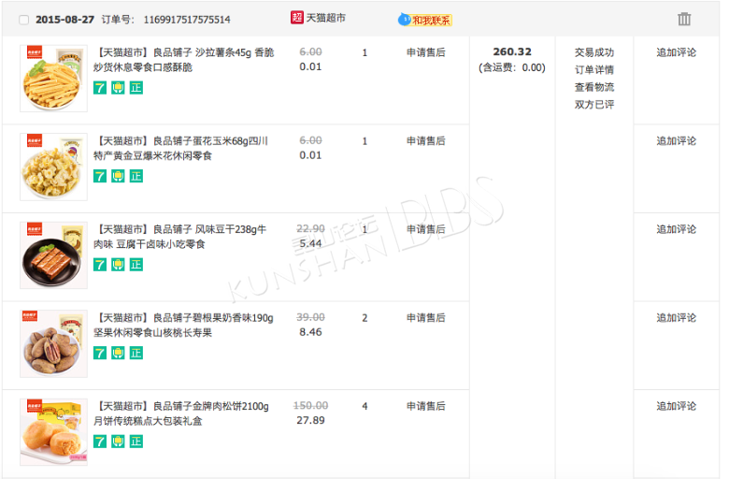Viewport: 729px width, 479px height.
Task: Click the 5.44 price of 风味豆干
Action: pyautogui.click(x=310, y=243)
